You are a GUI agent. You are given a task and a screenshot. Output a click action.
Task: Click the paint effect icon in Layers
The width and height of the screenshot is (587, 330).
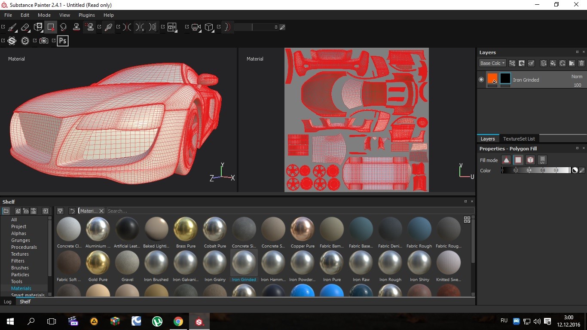(531, 63)
